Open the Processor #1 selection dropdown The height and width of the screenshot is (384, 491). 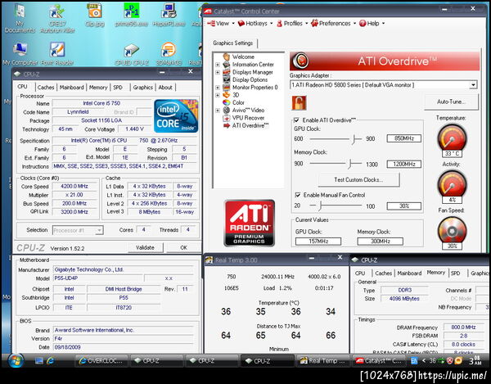[x=99, y=231]
